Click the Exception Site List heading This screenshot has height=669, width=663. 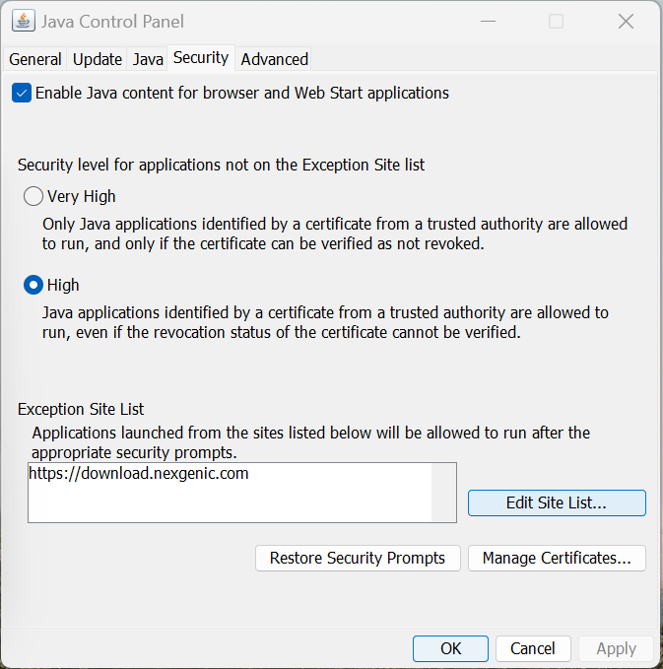81,409
